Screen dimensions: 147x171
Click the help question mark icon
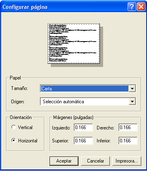click(x=132, y=6)
